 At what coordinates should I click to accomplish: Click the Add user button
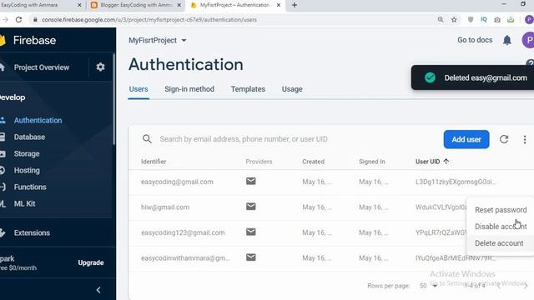[x=466, y=139]
